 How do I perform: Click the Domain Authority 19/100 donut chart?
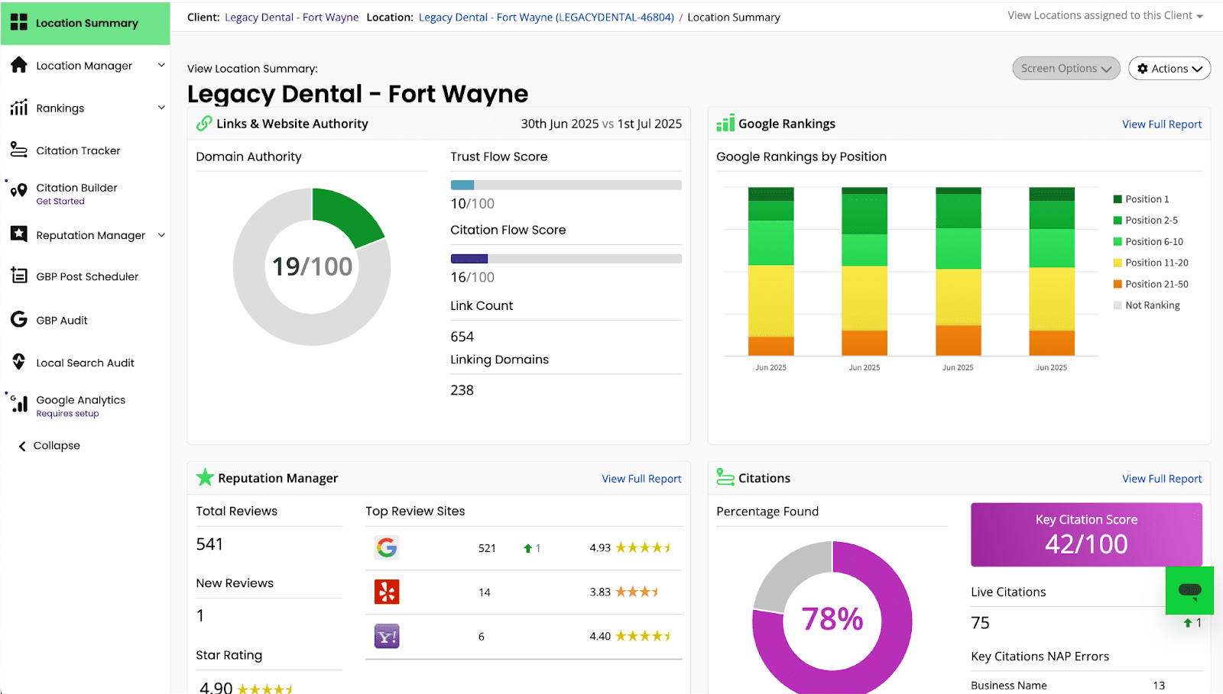point(312,266)
